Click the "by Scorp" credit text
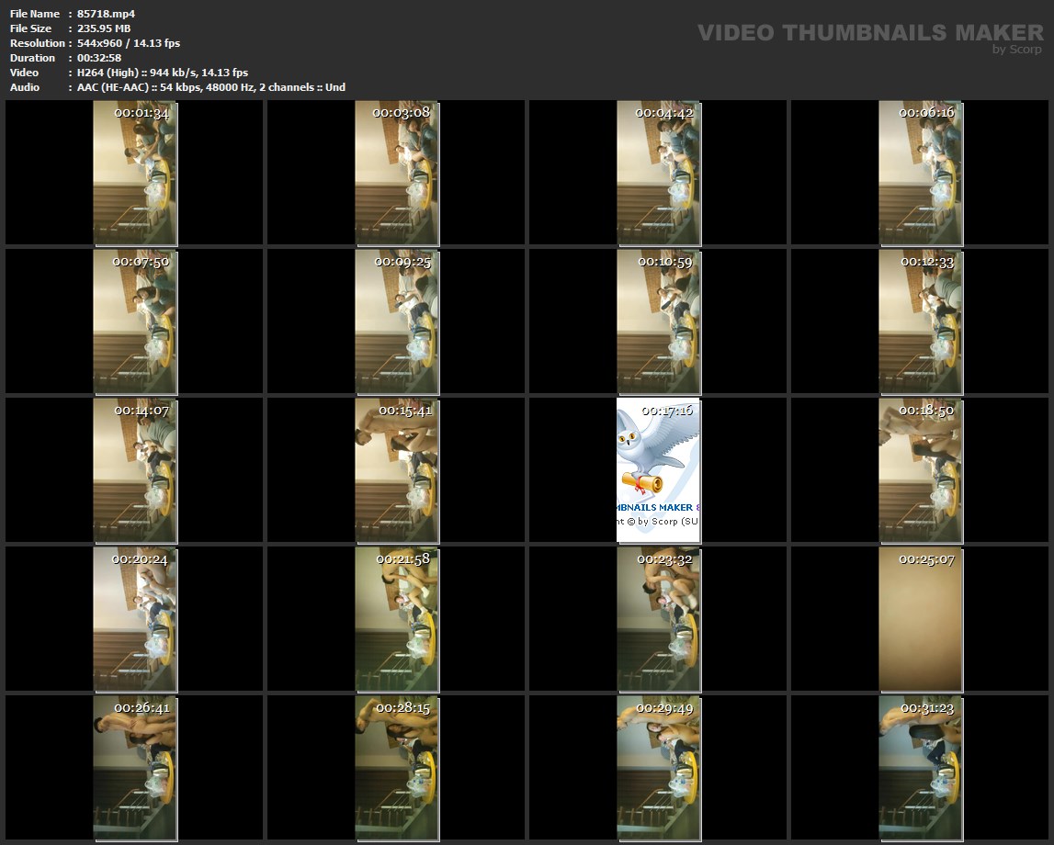 (x=1017, y=50)
